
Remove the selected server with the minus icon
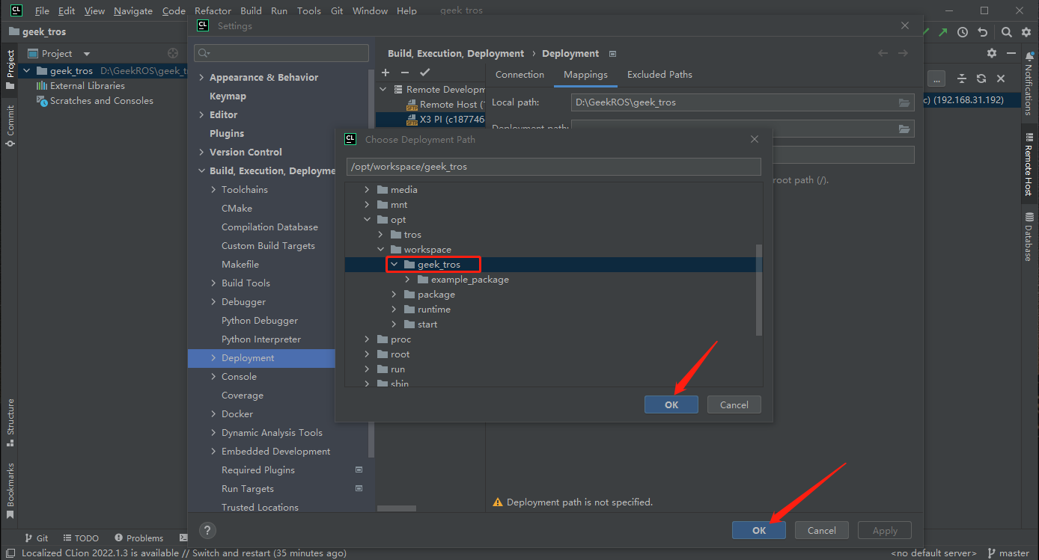[405, 73]
